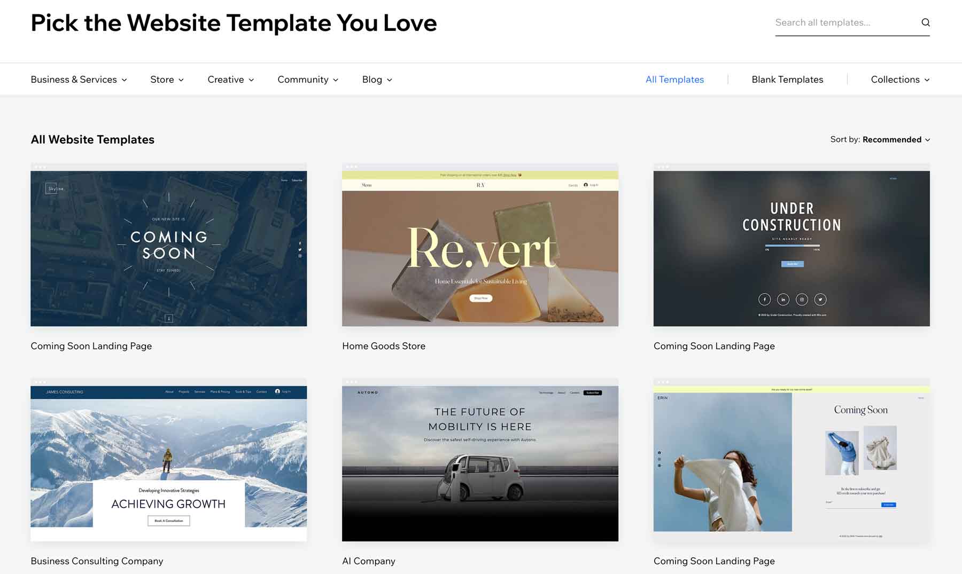Click the search magnifying glass icon
962x574 pixels.
(925, 22)
